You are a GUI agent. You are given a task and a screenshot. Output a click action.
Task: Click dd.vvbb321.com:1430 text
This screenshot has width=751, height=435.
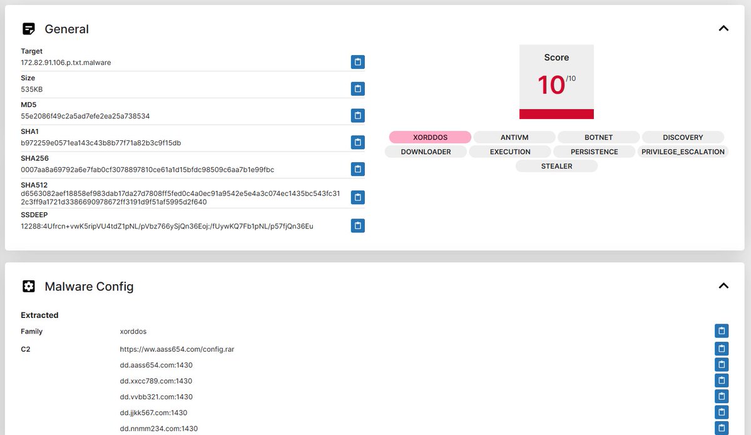(156, 397)
